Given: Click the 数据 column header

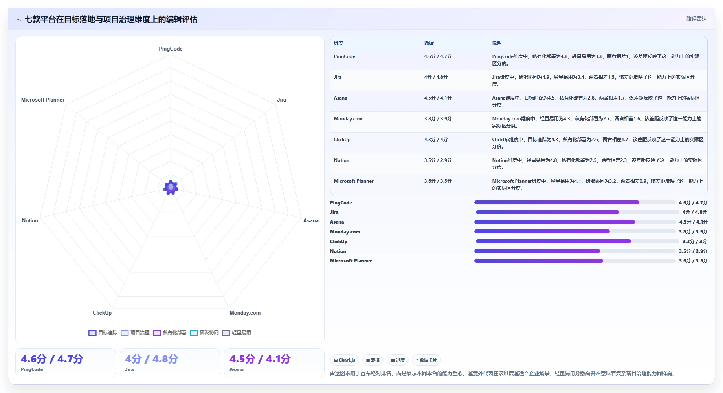Looking at the screenshot, I should pyautogui.click(x=429, y=43).
